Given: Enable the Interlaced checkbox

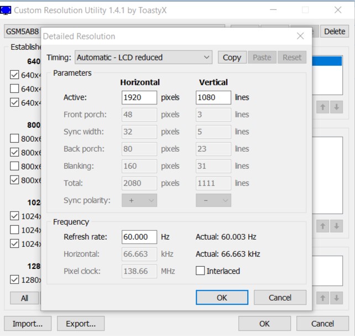Looking at the screenshot, I should pos(200,271).
